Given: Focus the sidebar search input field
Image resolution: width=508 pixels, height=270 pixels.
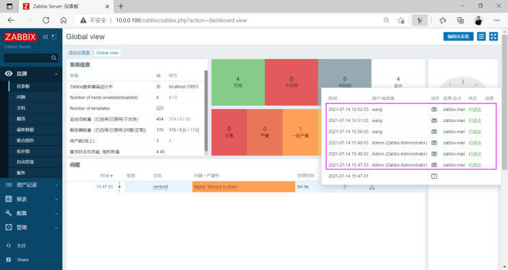Looking at the screenshot, I should point(31,58).
